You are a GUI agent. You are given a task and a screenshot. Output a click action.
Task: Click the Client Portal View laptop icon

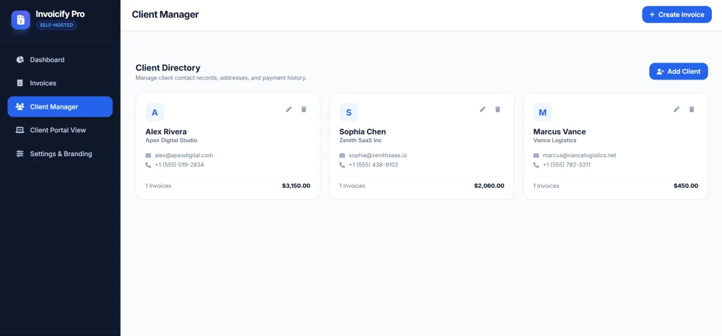pos(20,130)
